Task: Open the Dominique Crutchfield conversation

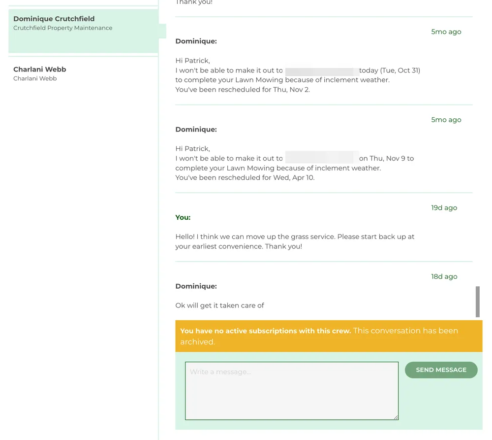Action: coord(54,19)
